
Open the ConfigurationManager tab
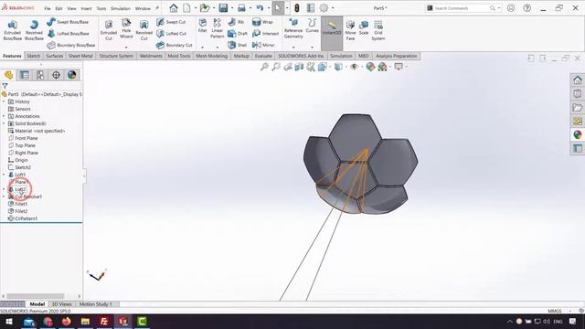point(40,75)
